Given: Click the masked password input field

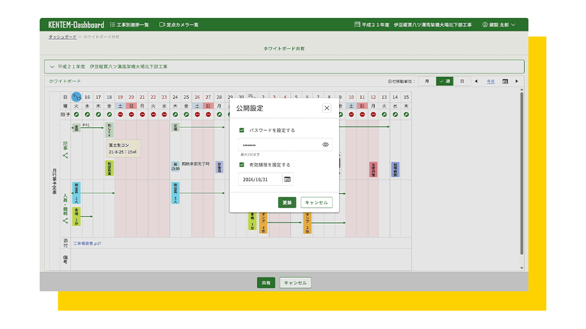Looking at the screenshot, I should (285, 145).
